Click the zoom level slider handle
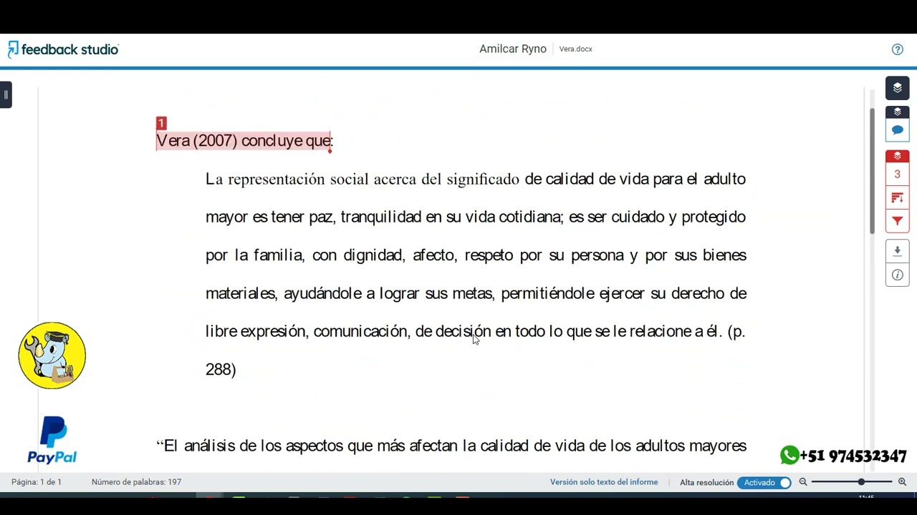Viewport: 917px width, 515px height. tap(861, 482)
